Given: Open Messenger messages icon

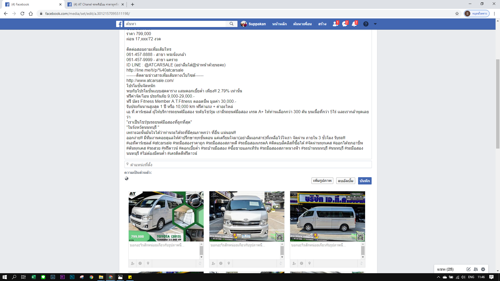Looking at the screenshot, I should click(x=345, y=24).
